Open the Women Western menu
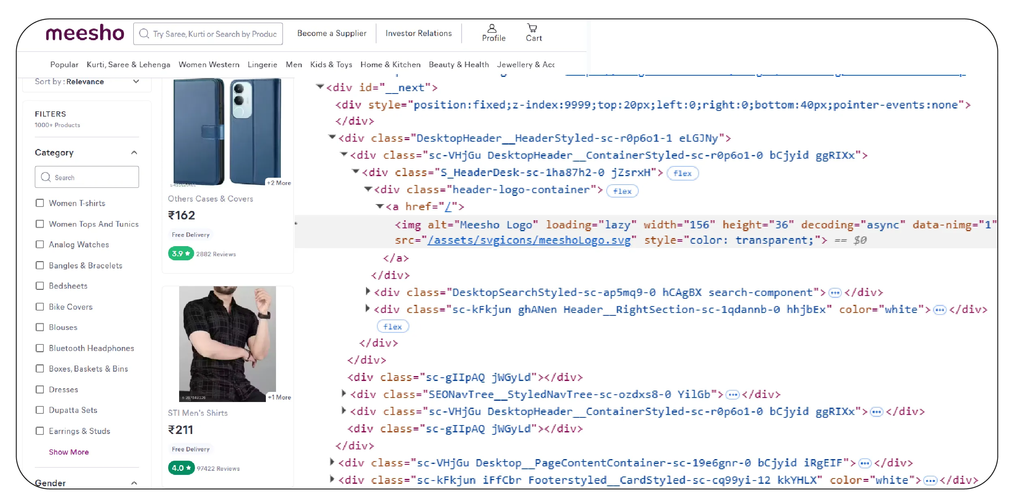Viewport: 1012px width, 502px height. pyautogui.click(x=209, y=65)
